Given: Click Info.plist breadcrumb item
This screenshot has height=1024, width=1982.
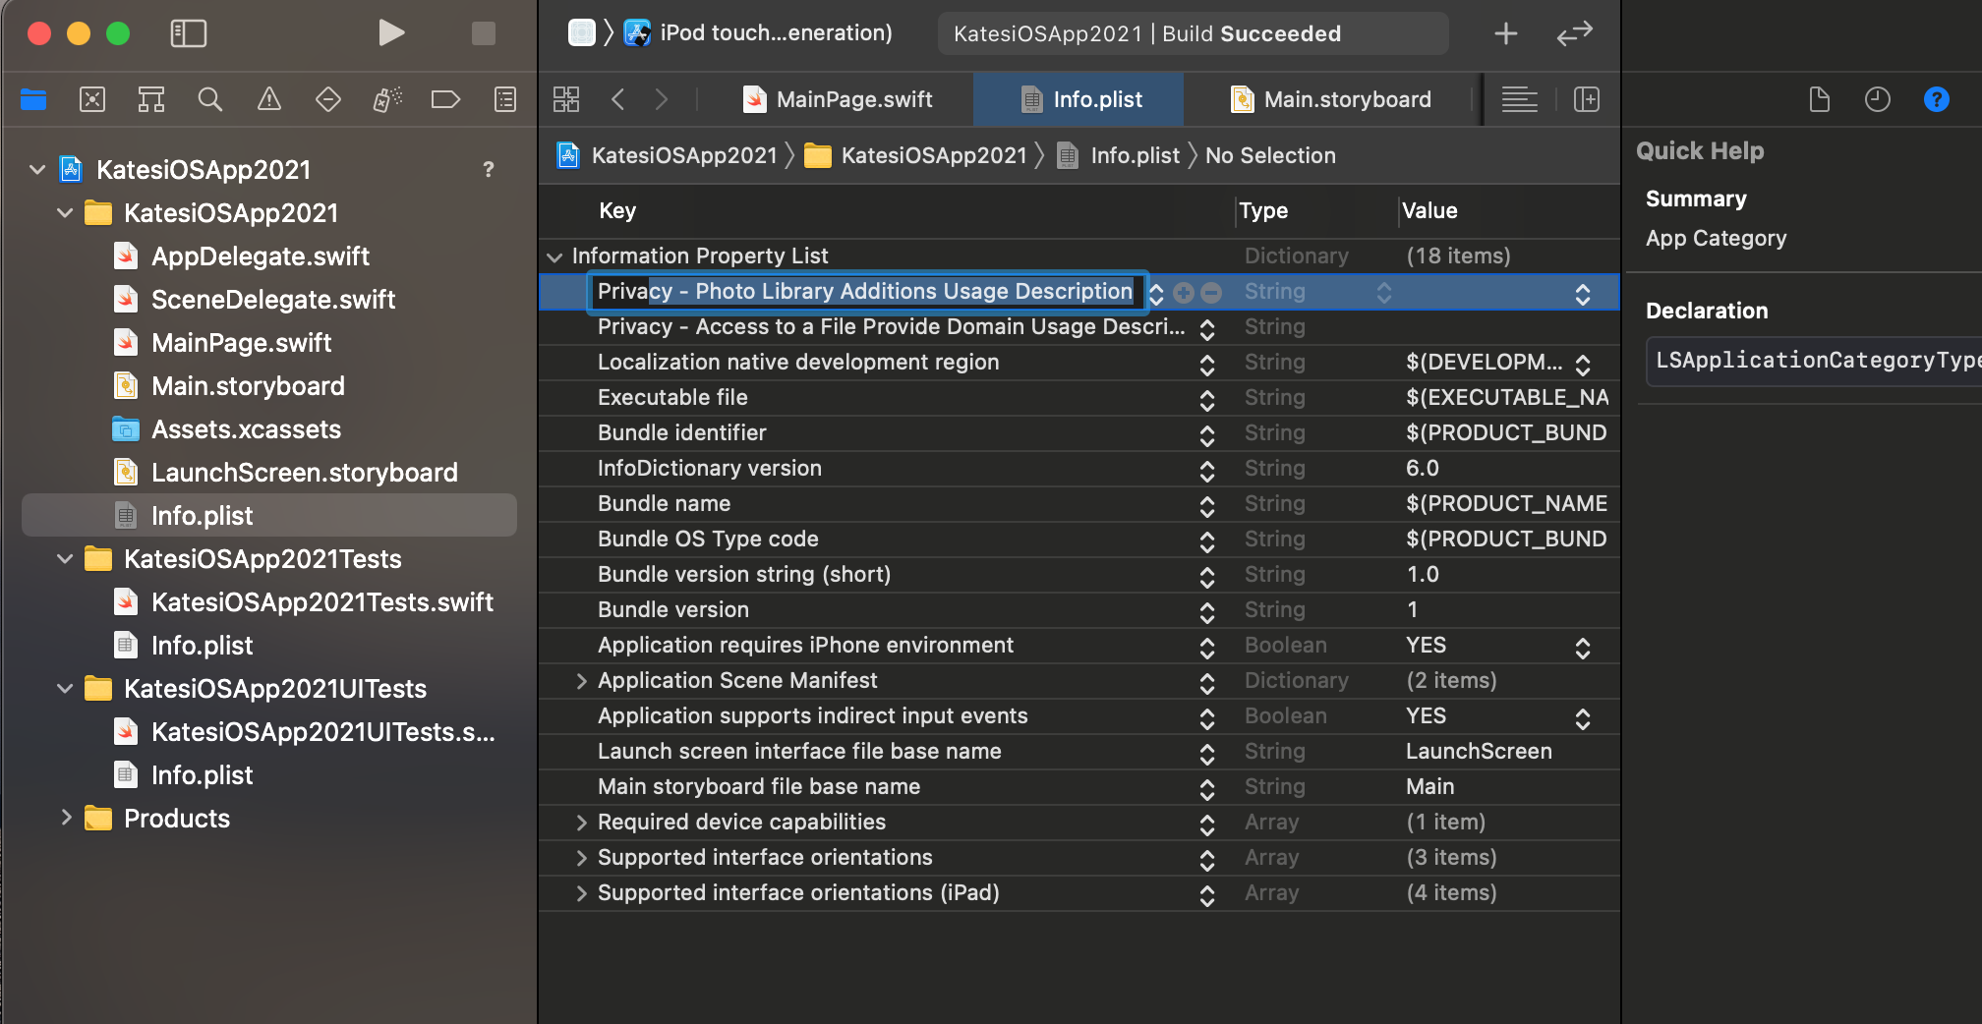Looking at the screenshot, I should pyautogui.click(x=1119, y=155).
